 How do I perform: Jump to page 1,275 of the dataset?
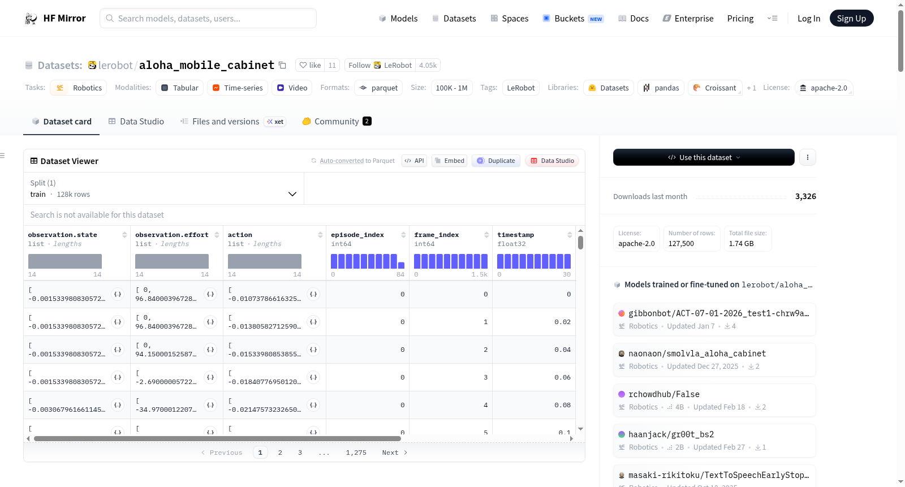[356, 452]
